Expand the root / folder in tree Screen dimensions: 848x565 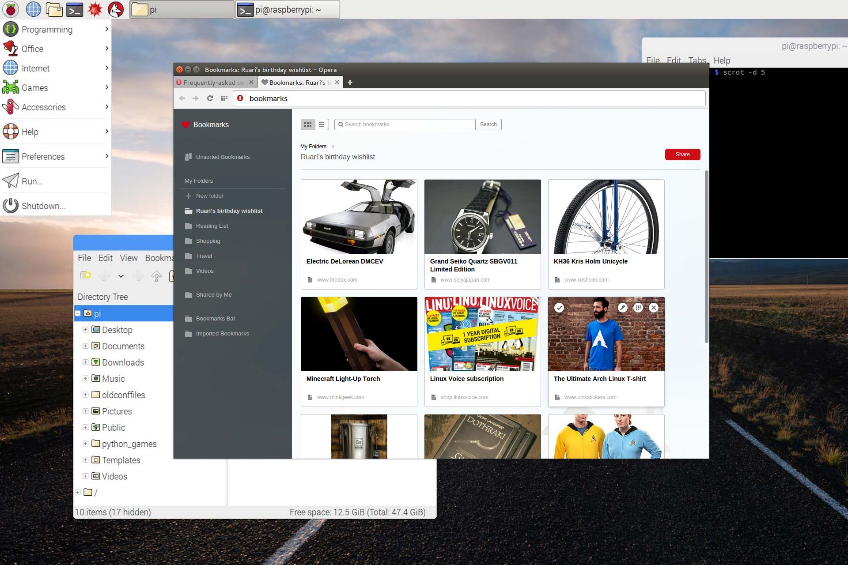click(x=78, y=492)
